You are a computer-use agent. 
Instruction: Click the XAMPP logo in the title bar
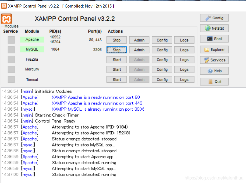(x=4, y=6)
